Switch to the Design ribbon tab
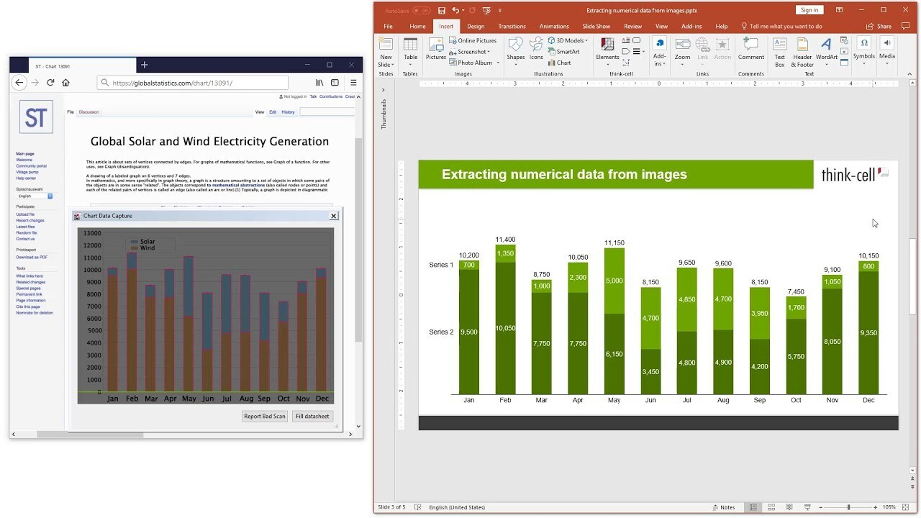This screenshot has height=518, width=921. [476, 27]
